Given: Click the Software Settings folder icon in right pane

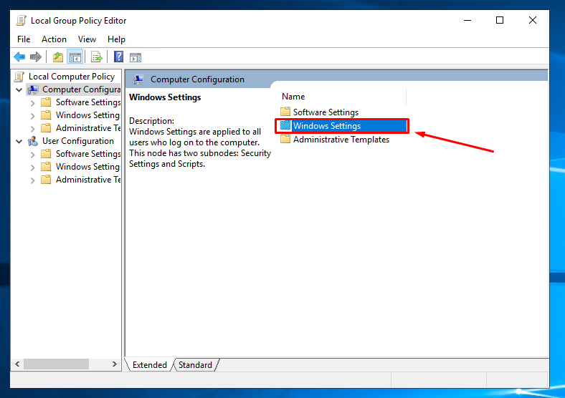Looking at the screenshot, I should coord(285,112).
